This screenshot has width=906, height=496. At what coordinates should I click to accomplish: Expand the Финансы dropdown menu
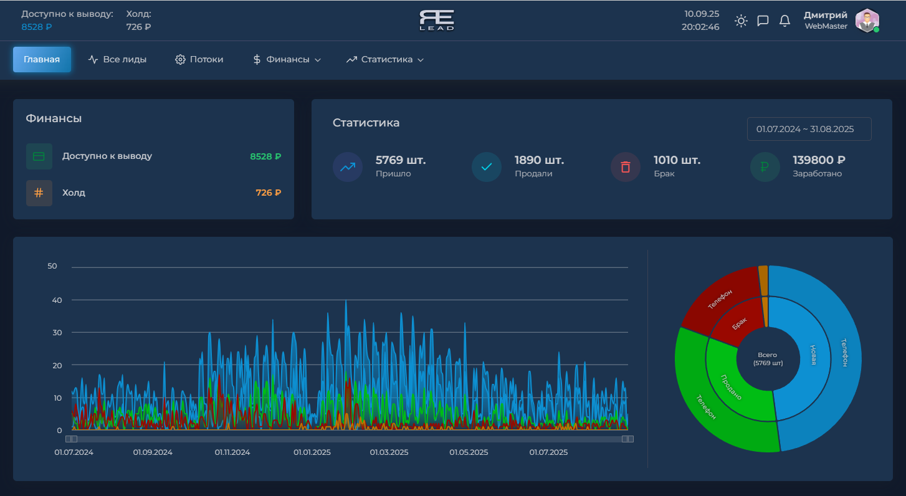(287, 60)
